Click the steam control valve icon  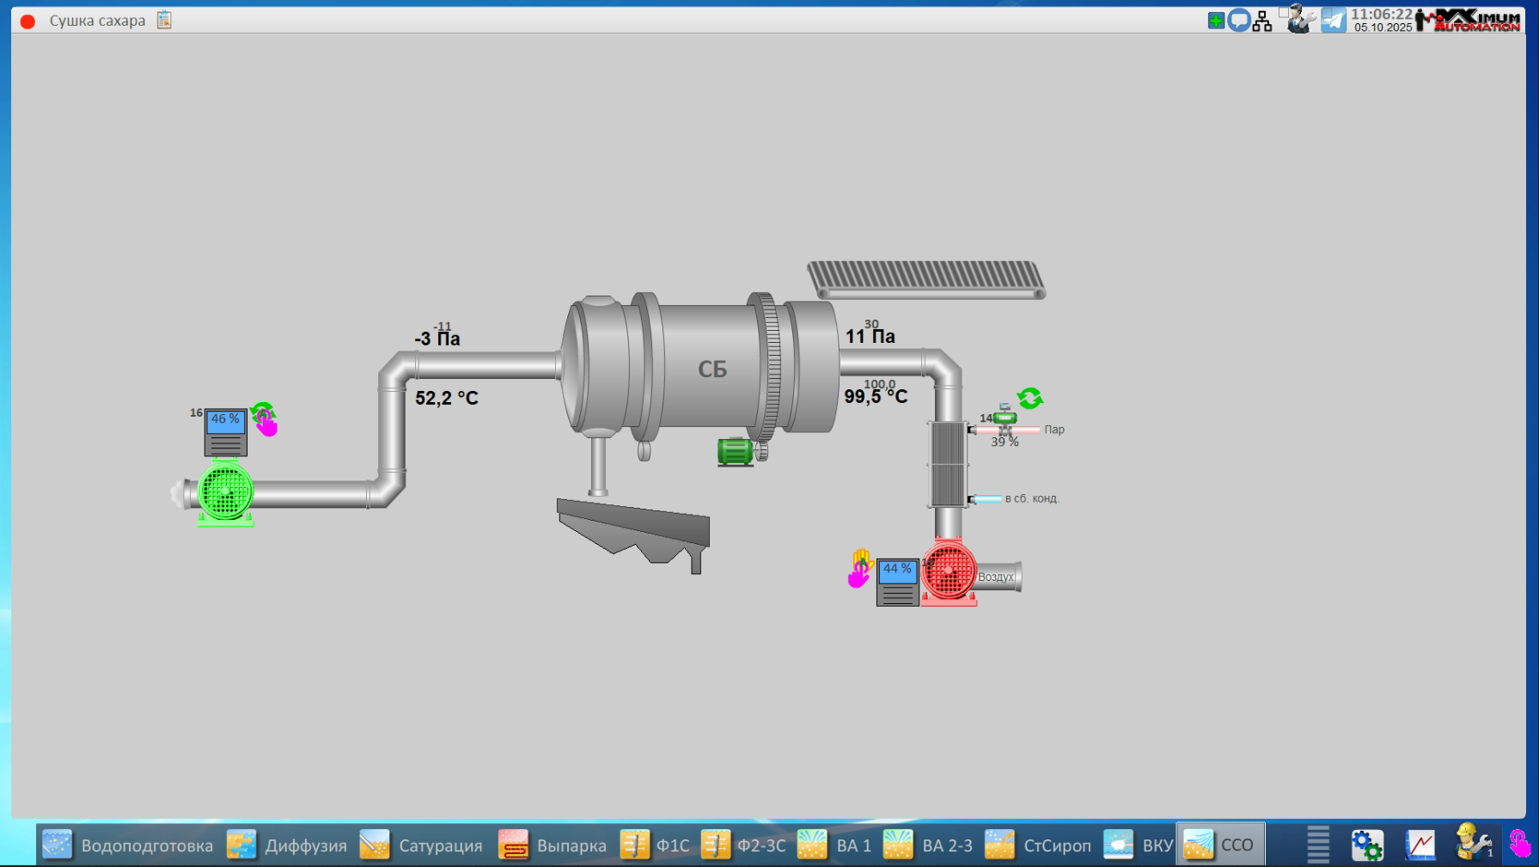click(x=1004, y=419)
